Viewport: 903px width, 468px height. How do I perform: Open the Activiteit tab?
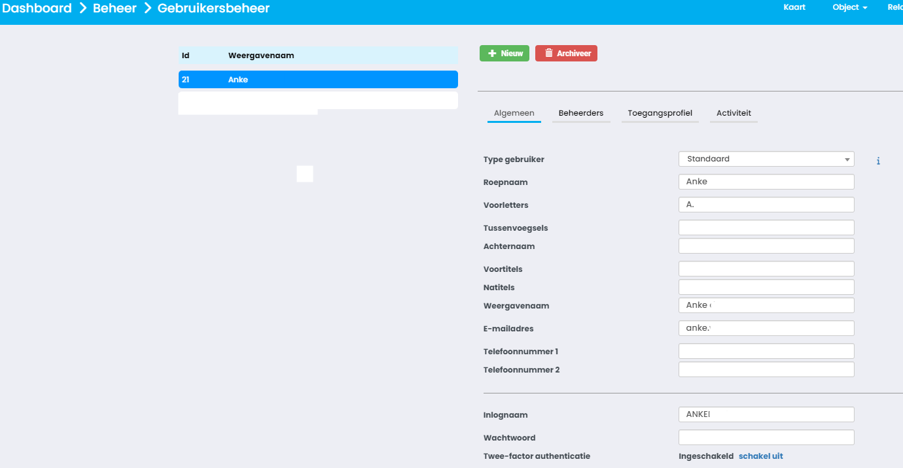734,112
